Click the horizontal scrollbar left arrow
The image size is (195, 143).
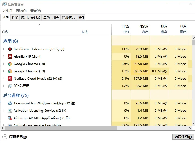(3, 128)
